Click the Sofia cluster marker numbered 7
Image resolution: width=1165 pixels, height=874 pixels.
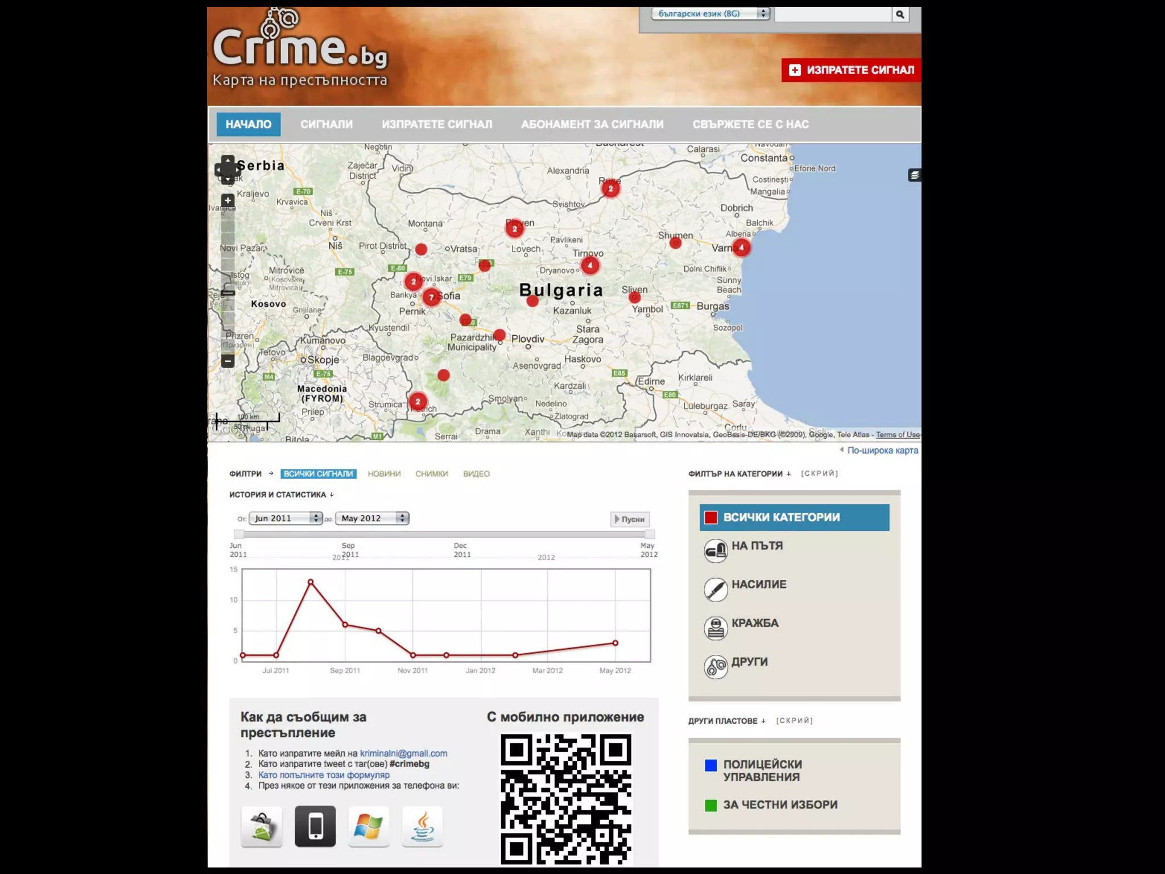click(x=431, y=297)
